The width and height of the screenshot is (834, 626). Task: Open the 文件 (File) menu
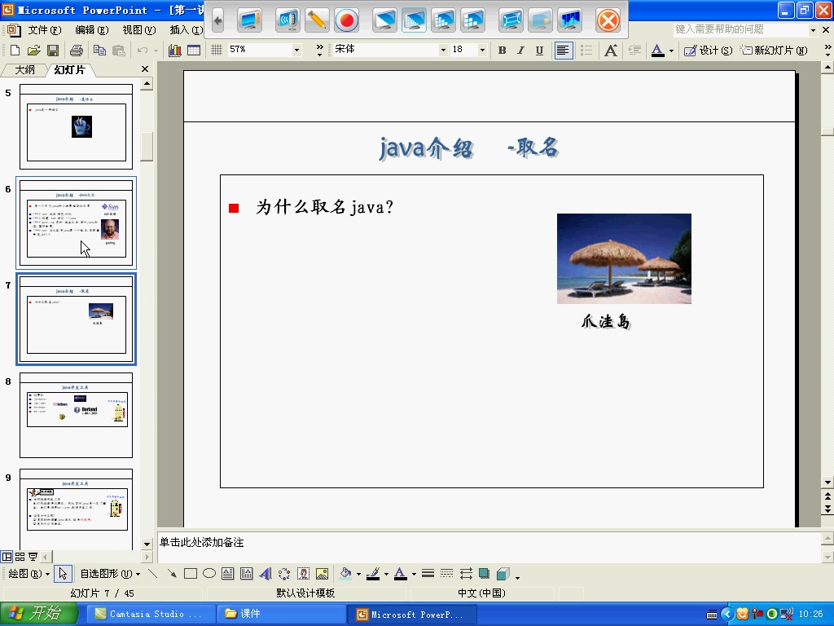[x=45, y=30]
